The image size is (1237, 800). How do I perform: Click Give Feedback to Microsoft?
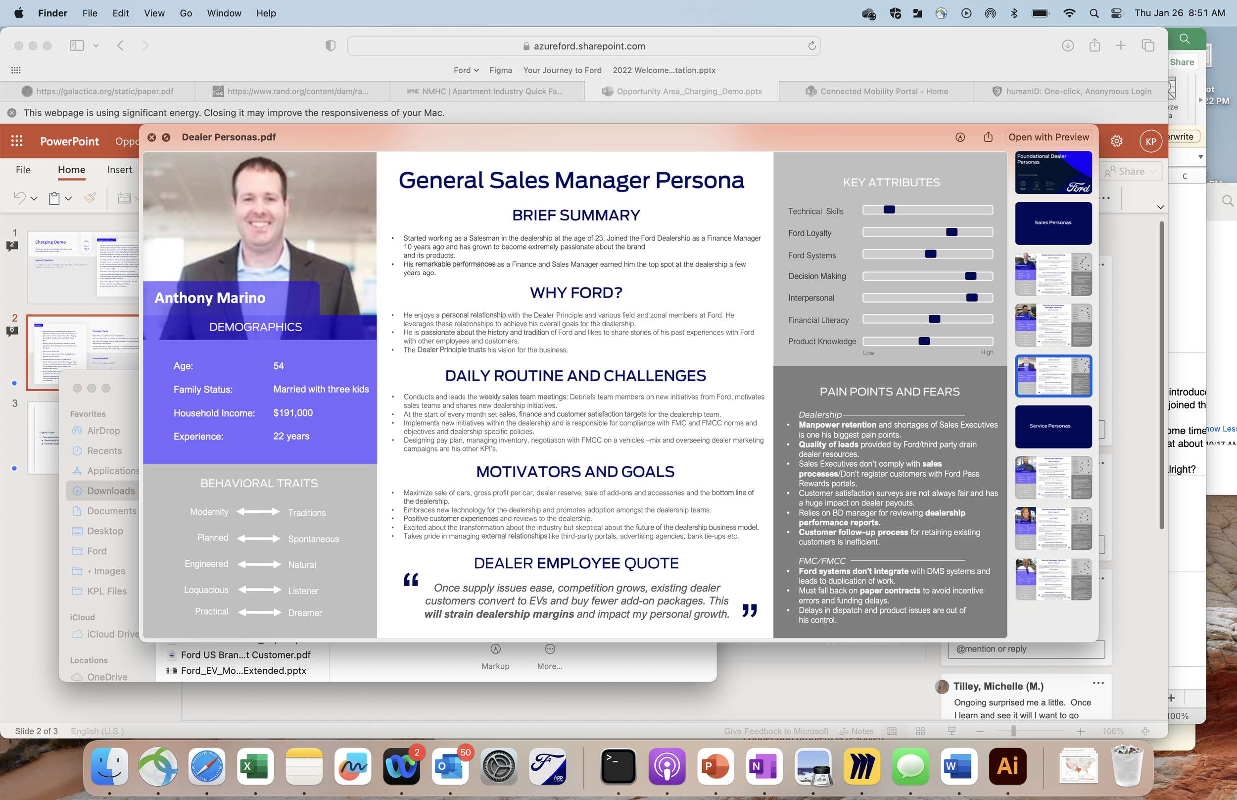click(776, 731)
